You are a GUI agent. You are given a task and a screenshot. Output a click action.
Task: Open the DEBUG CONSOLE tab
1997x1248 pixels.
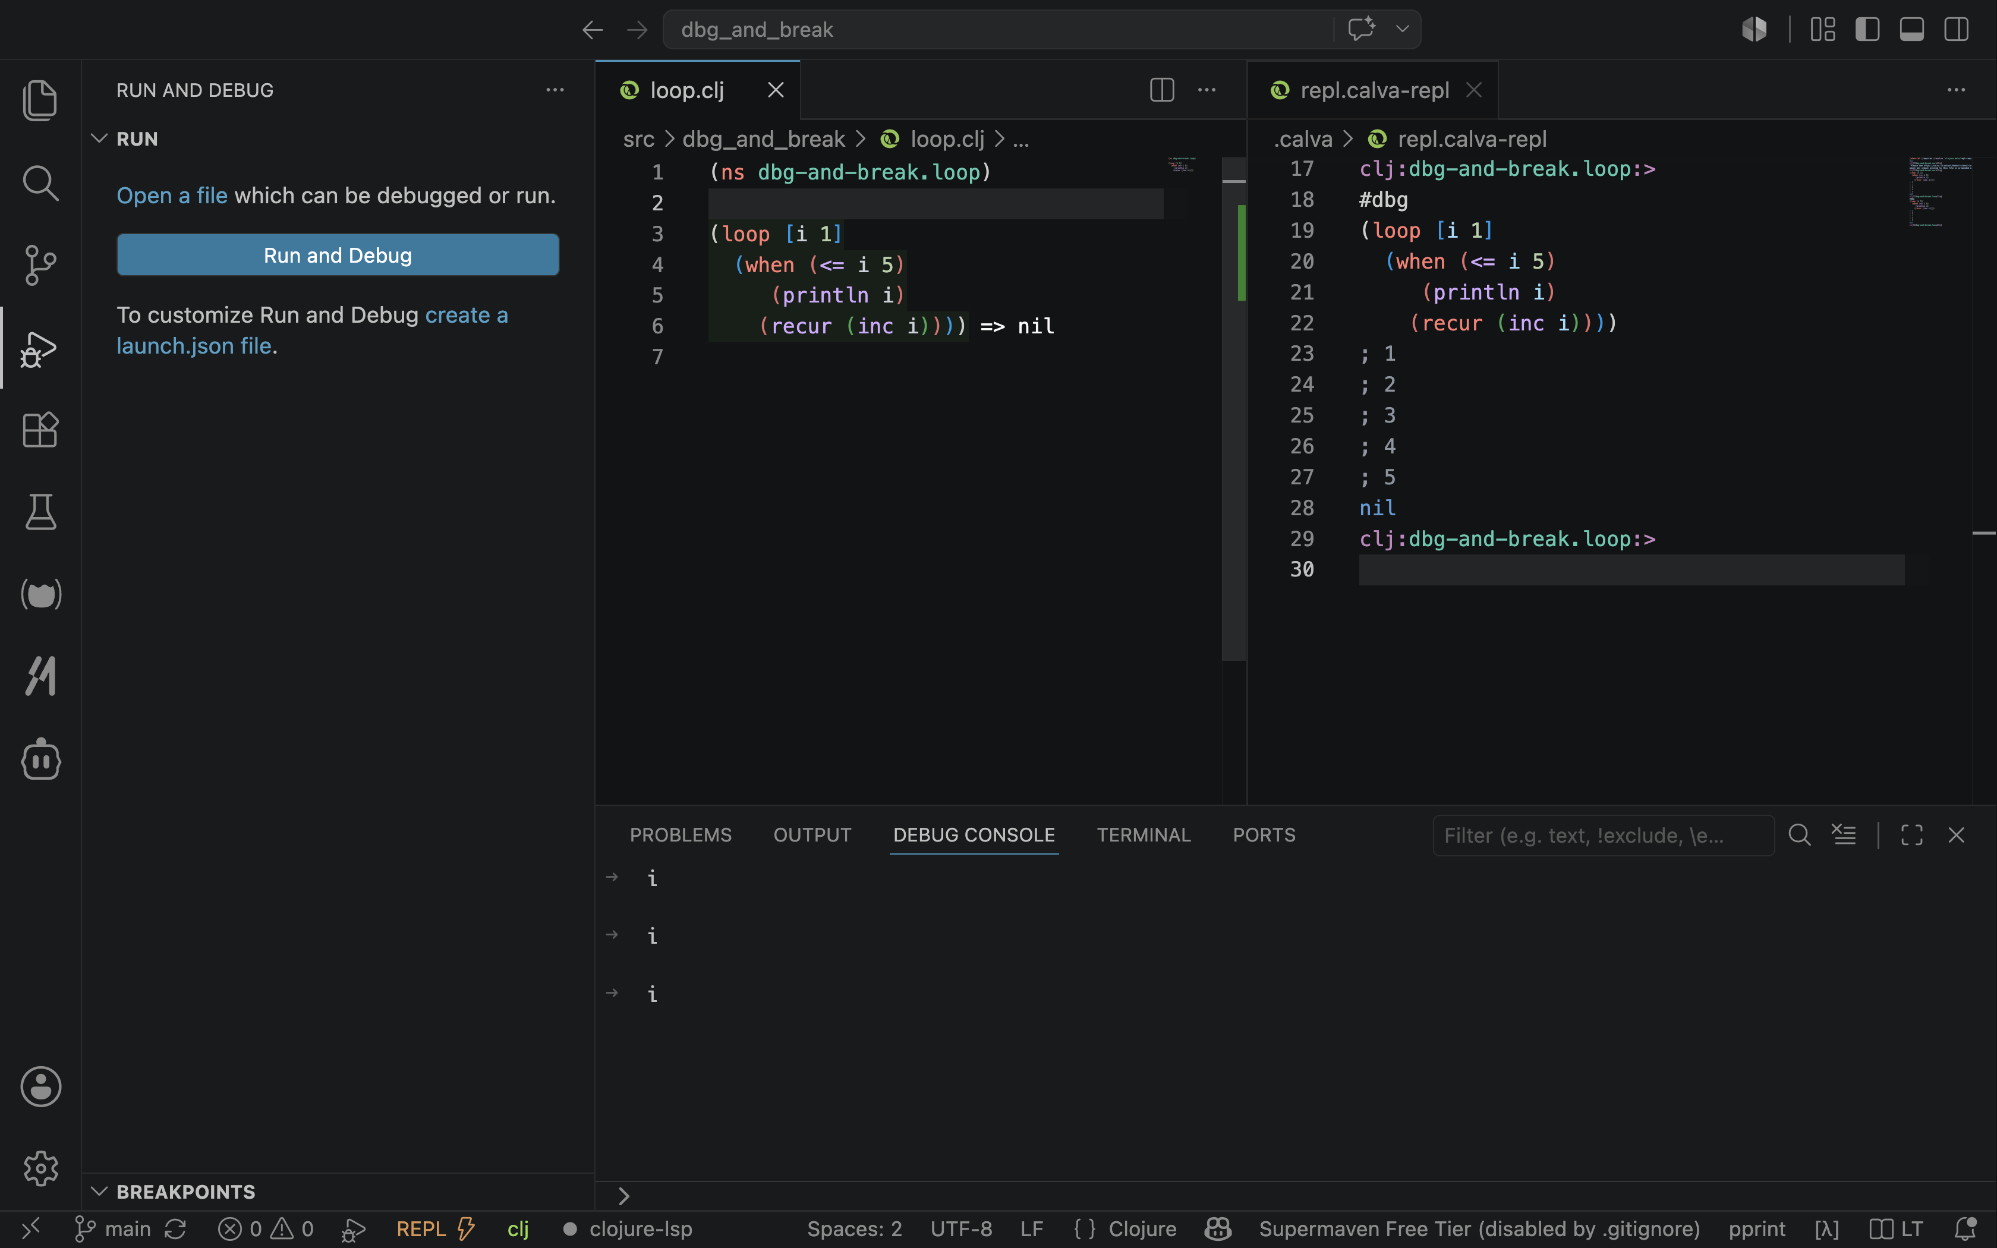coord(974,836)
